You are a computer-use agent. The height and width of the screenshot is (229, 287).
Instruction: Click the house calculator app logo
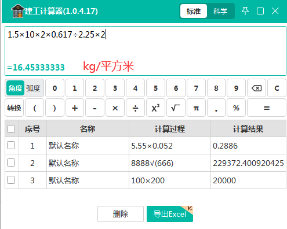pyautogui.click(x=17, y=11)
